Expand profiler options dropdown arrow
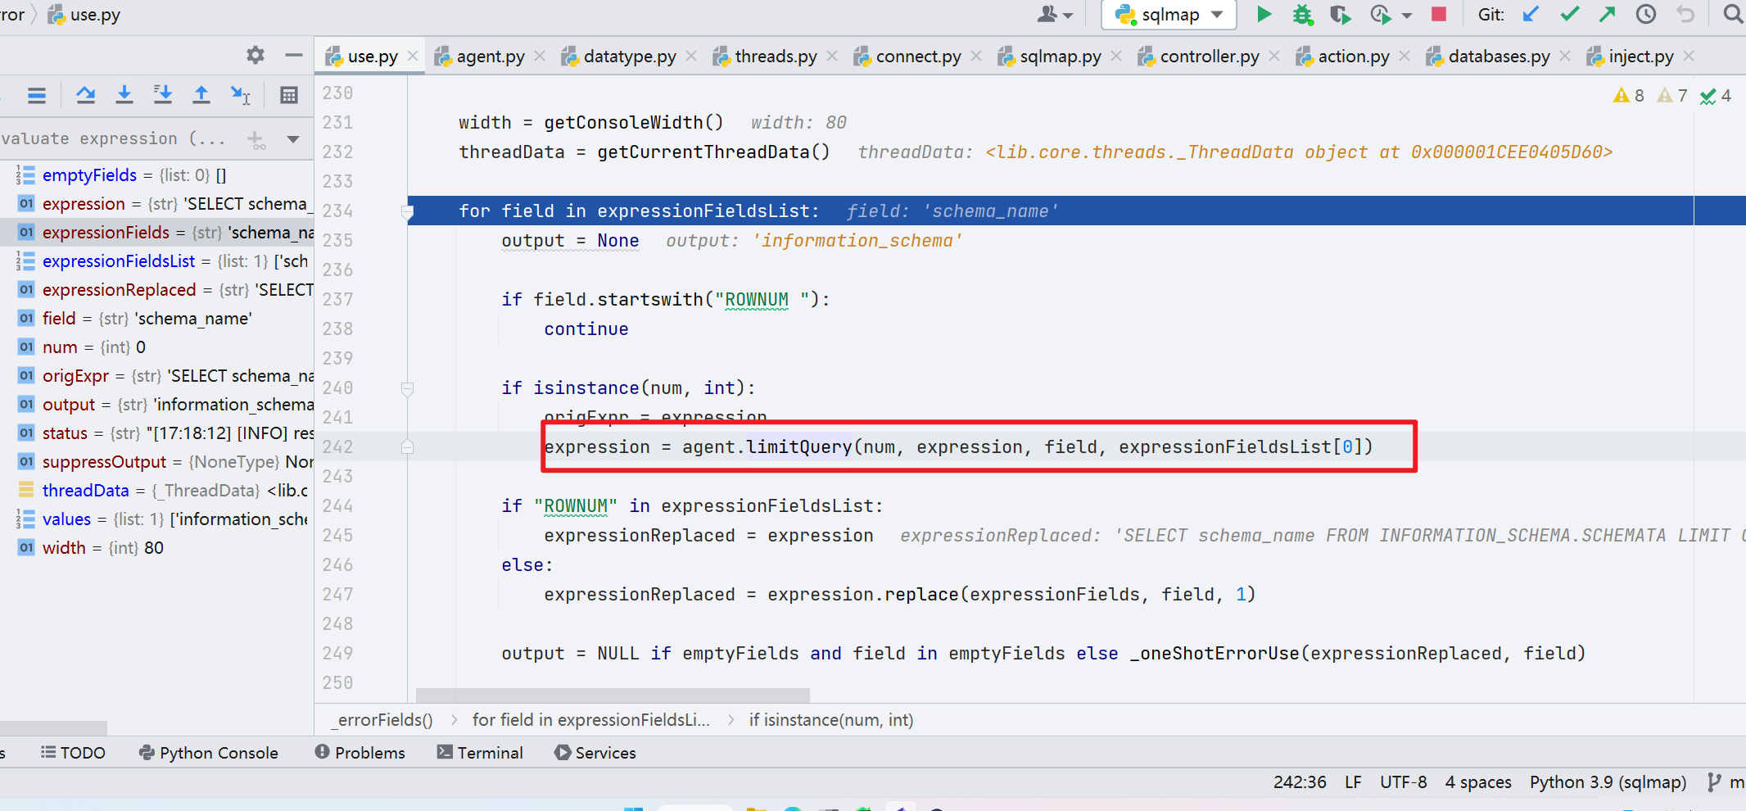 coord(1406,15)
